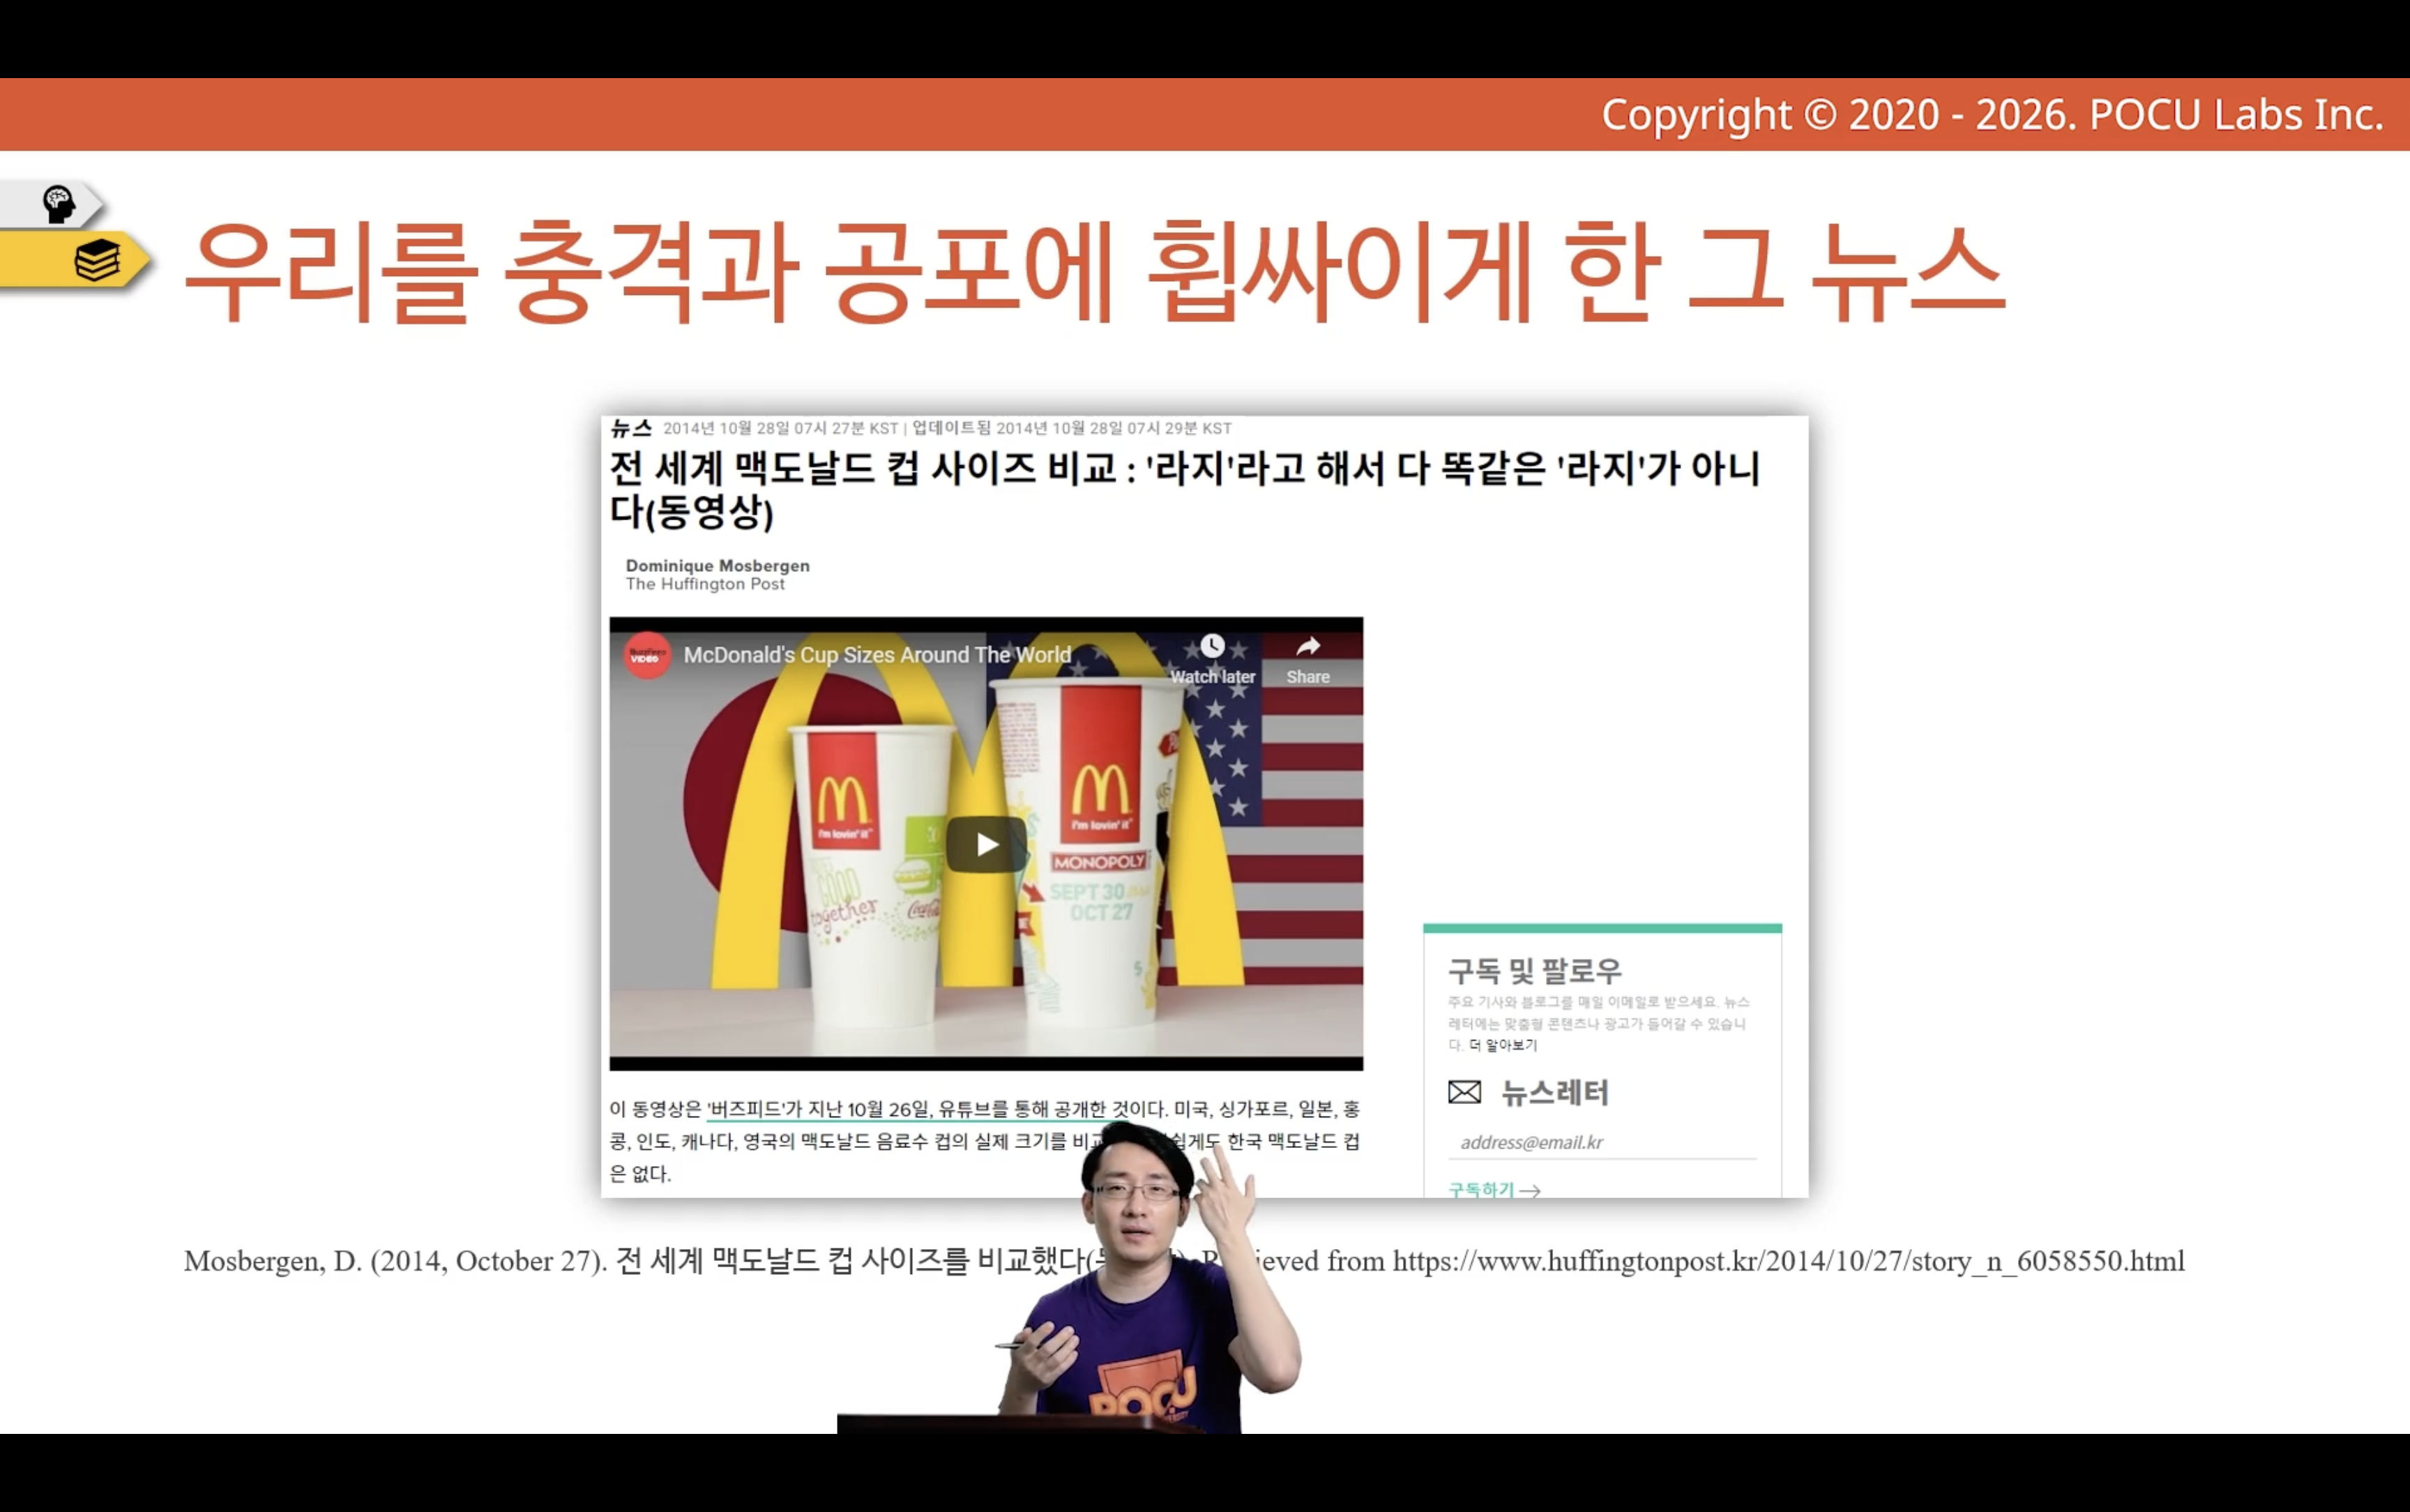Viewport: 2410px width, 1512px height.
Task: Open the 더 알아보기 link
Action: point(1502,1045)
